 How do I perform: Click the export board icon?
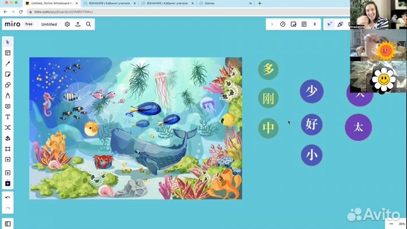pyautogui.click(x=78, y=24)
